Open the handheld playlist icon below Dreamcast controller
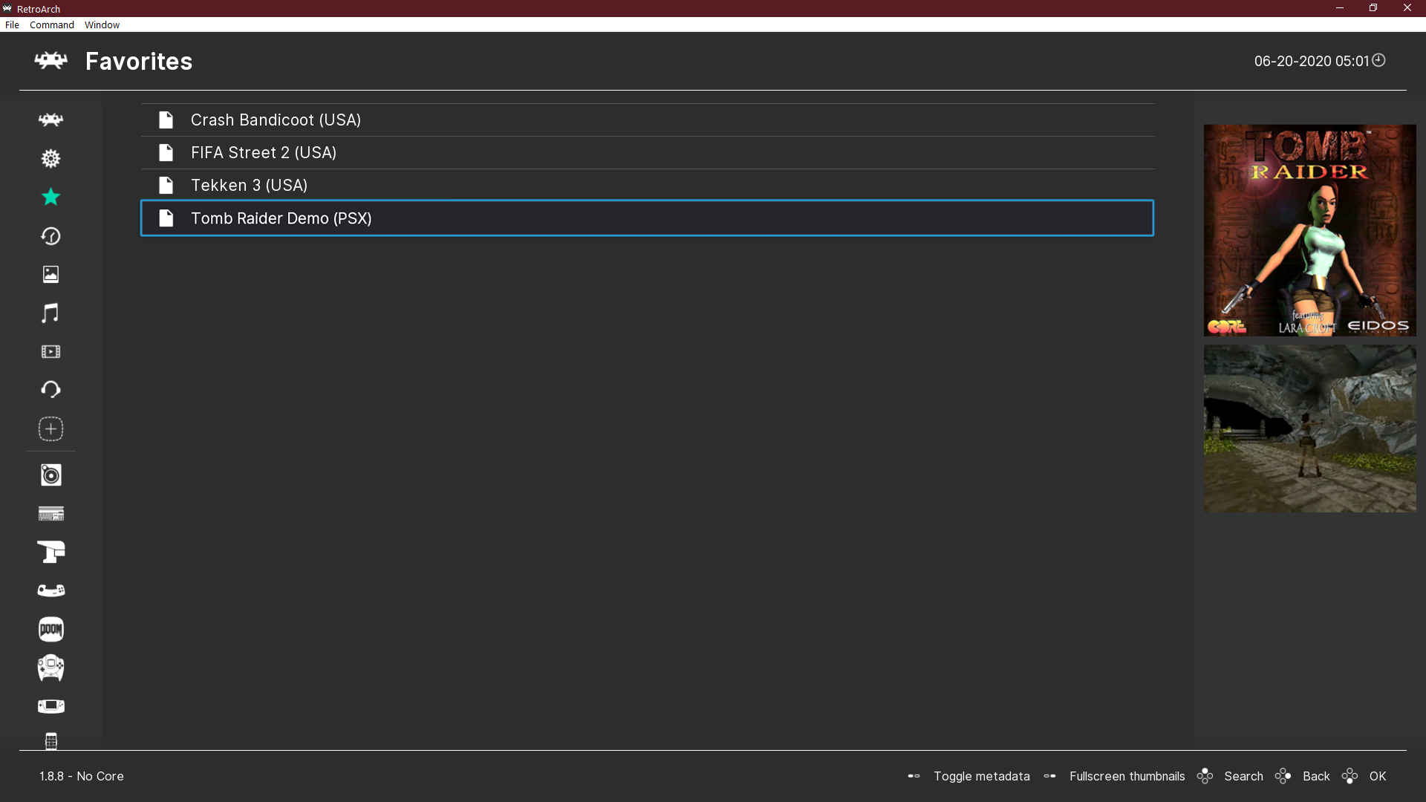 (x=51, y=706)
